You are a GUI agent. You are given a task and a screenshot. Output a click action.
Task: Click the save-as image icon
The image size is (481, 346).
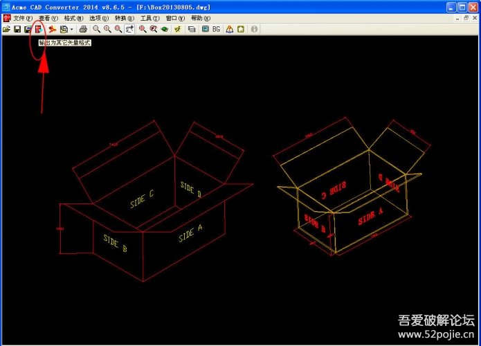pos(28,30)
